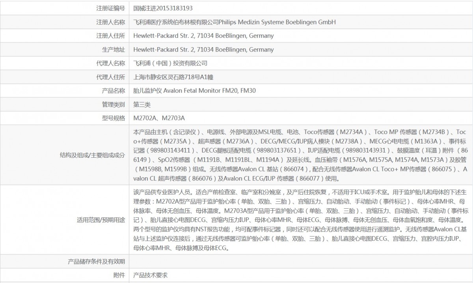Image resolution: width=473 pixels, height=283 pixels.
Task: Click the 型号规格 label
Action: [x=113, y=118]
